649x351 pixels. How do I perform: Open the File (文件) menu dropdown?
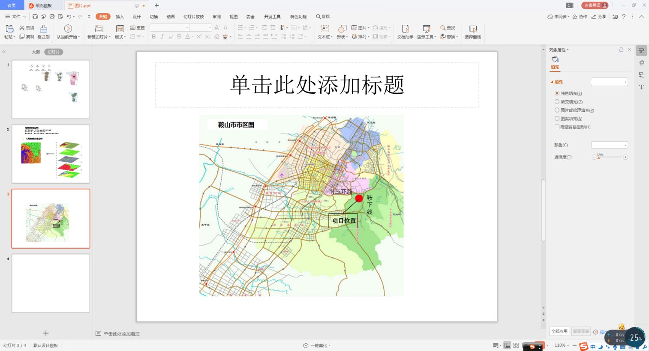coord(16,17)
